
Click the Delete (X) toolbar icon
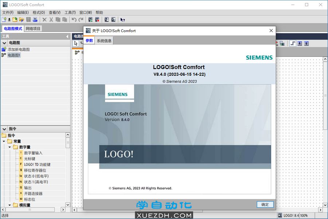click(44, 20)
